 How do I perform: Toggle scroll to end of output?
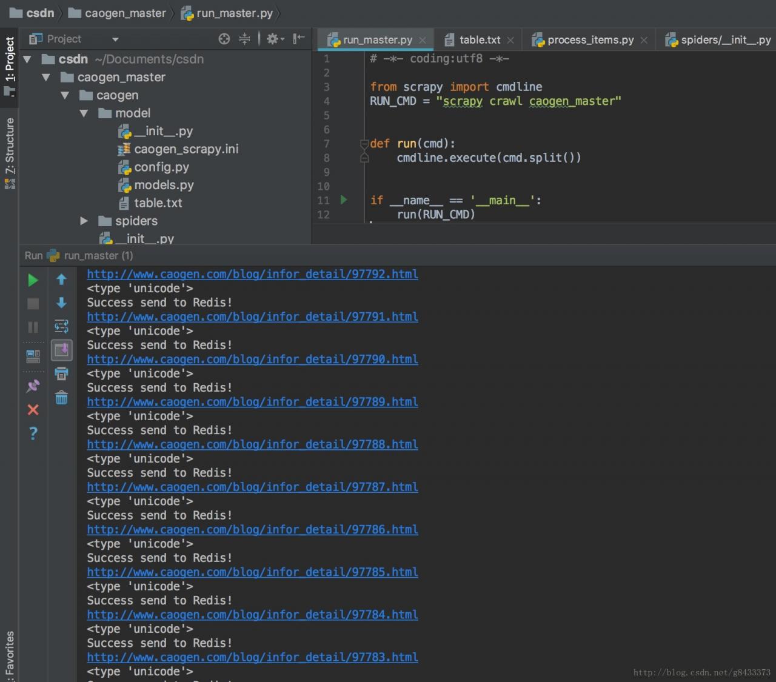tap(62, 350)
